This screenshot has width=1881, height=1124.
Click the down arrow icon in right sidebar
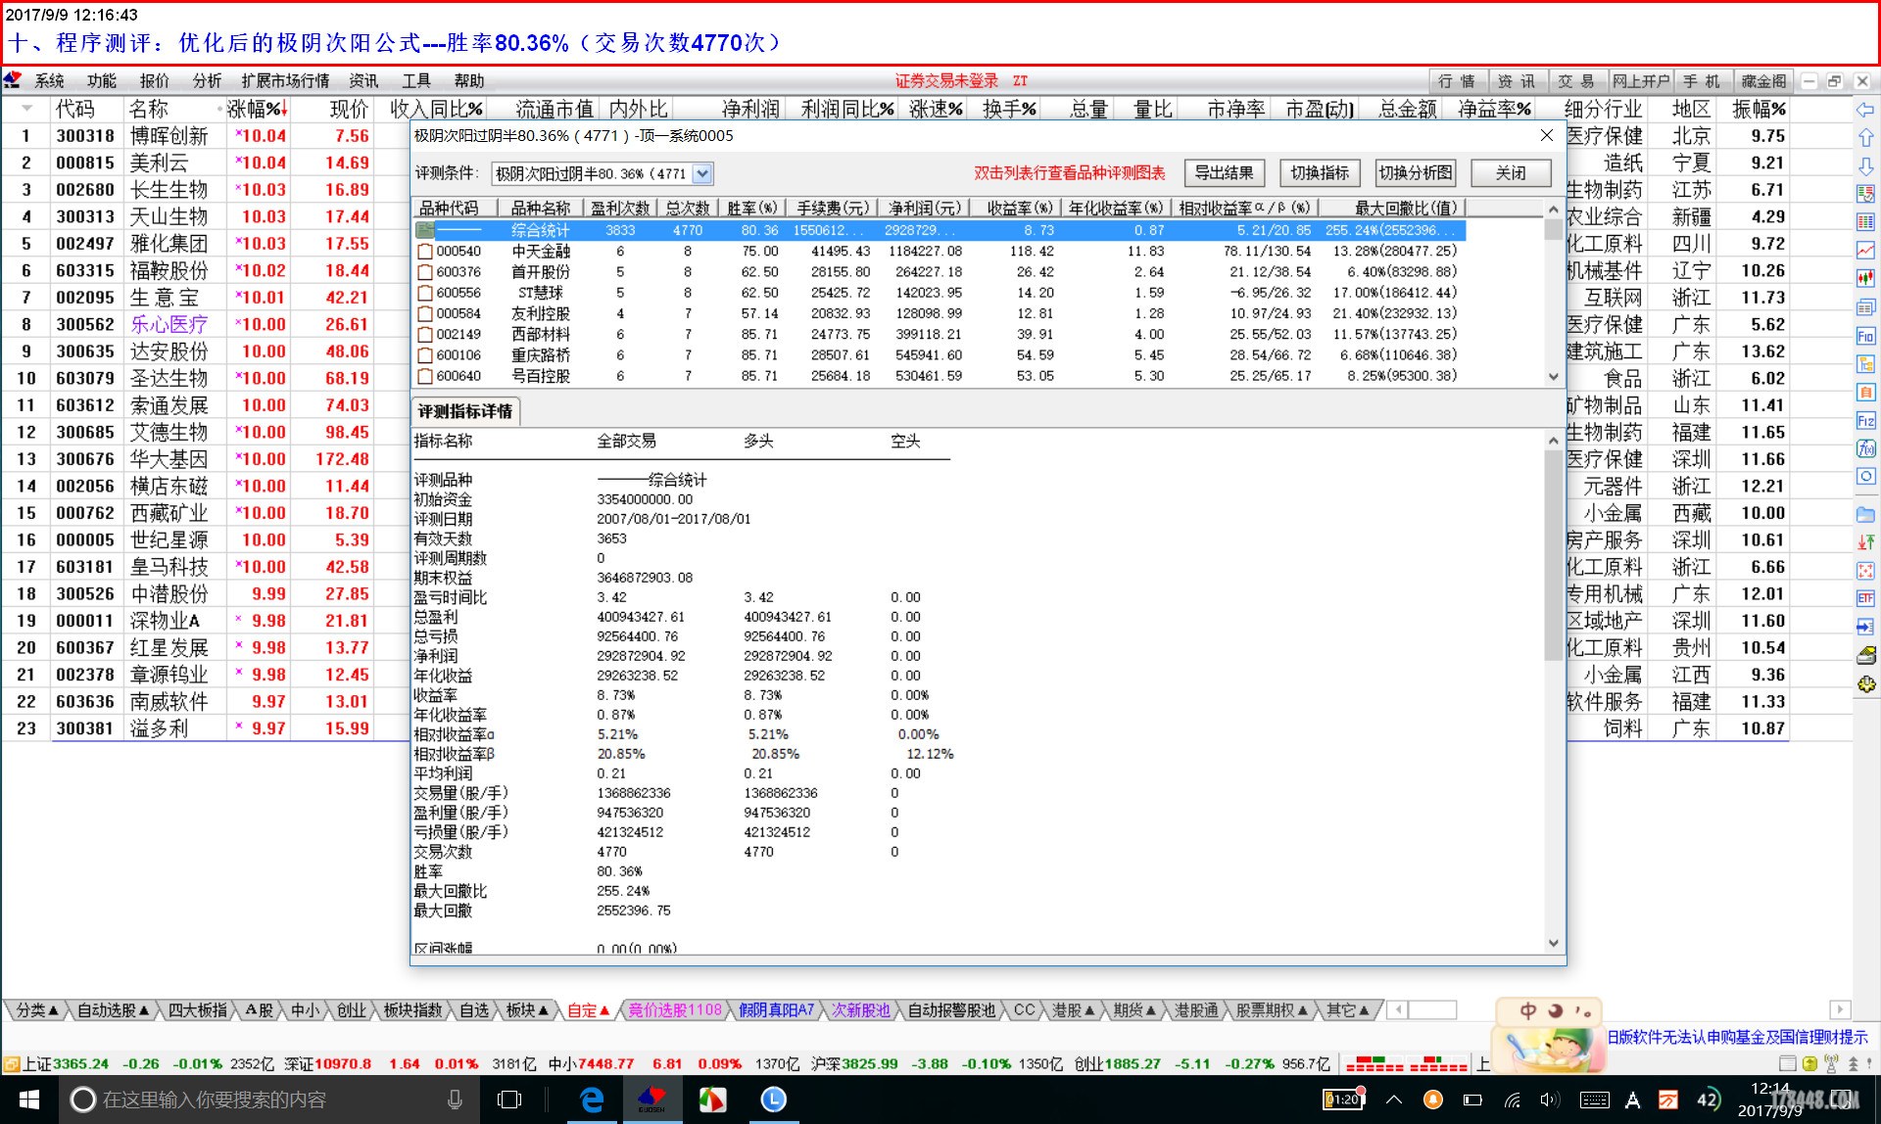pos(1865,165)
